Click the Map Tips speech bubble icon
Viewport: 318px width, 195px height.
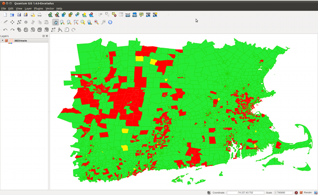click(x=142, y=15)
